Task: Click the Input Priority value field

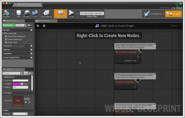Action: click(x=20, y=114)
